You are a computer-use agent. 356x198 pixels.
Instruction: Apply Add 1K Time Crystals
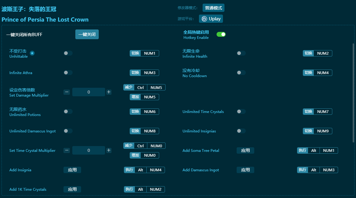[x=72, y=189]
